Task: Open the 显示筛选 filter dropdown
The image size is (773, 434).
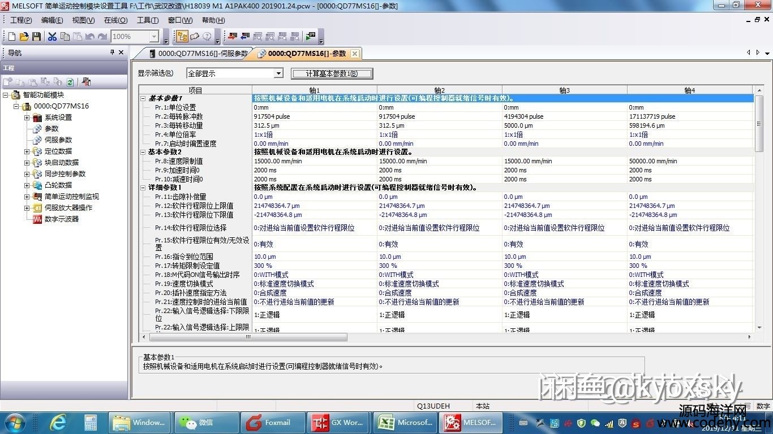Action: tap(278, 73)
